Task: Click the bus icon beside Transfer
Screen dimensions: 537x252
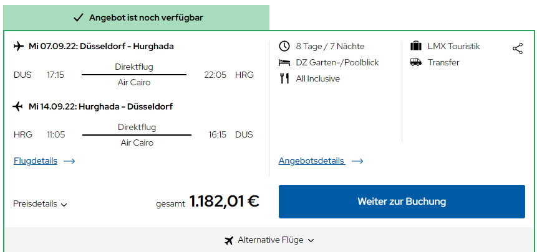Action: [x=416, y=62]
